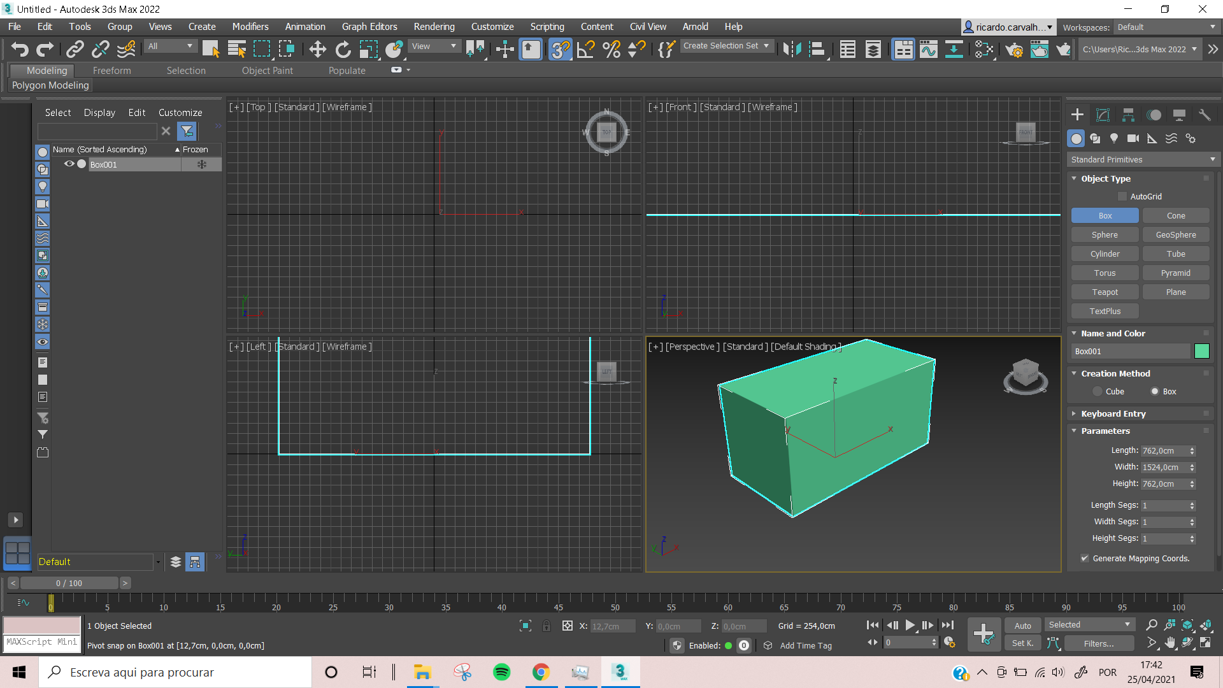The image size is (1223, 688).
Task: Click the Select by Name icon
Action: pyautogui.click(x=236, y=49)
